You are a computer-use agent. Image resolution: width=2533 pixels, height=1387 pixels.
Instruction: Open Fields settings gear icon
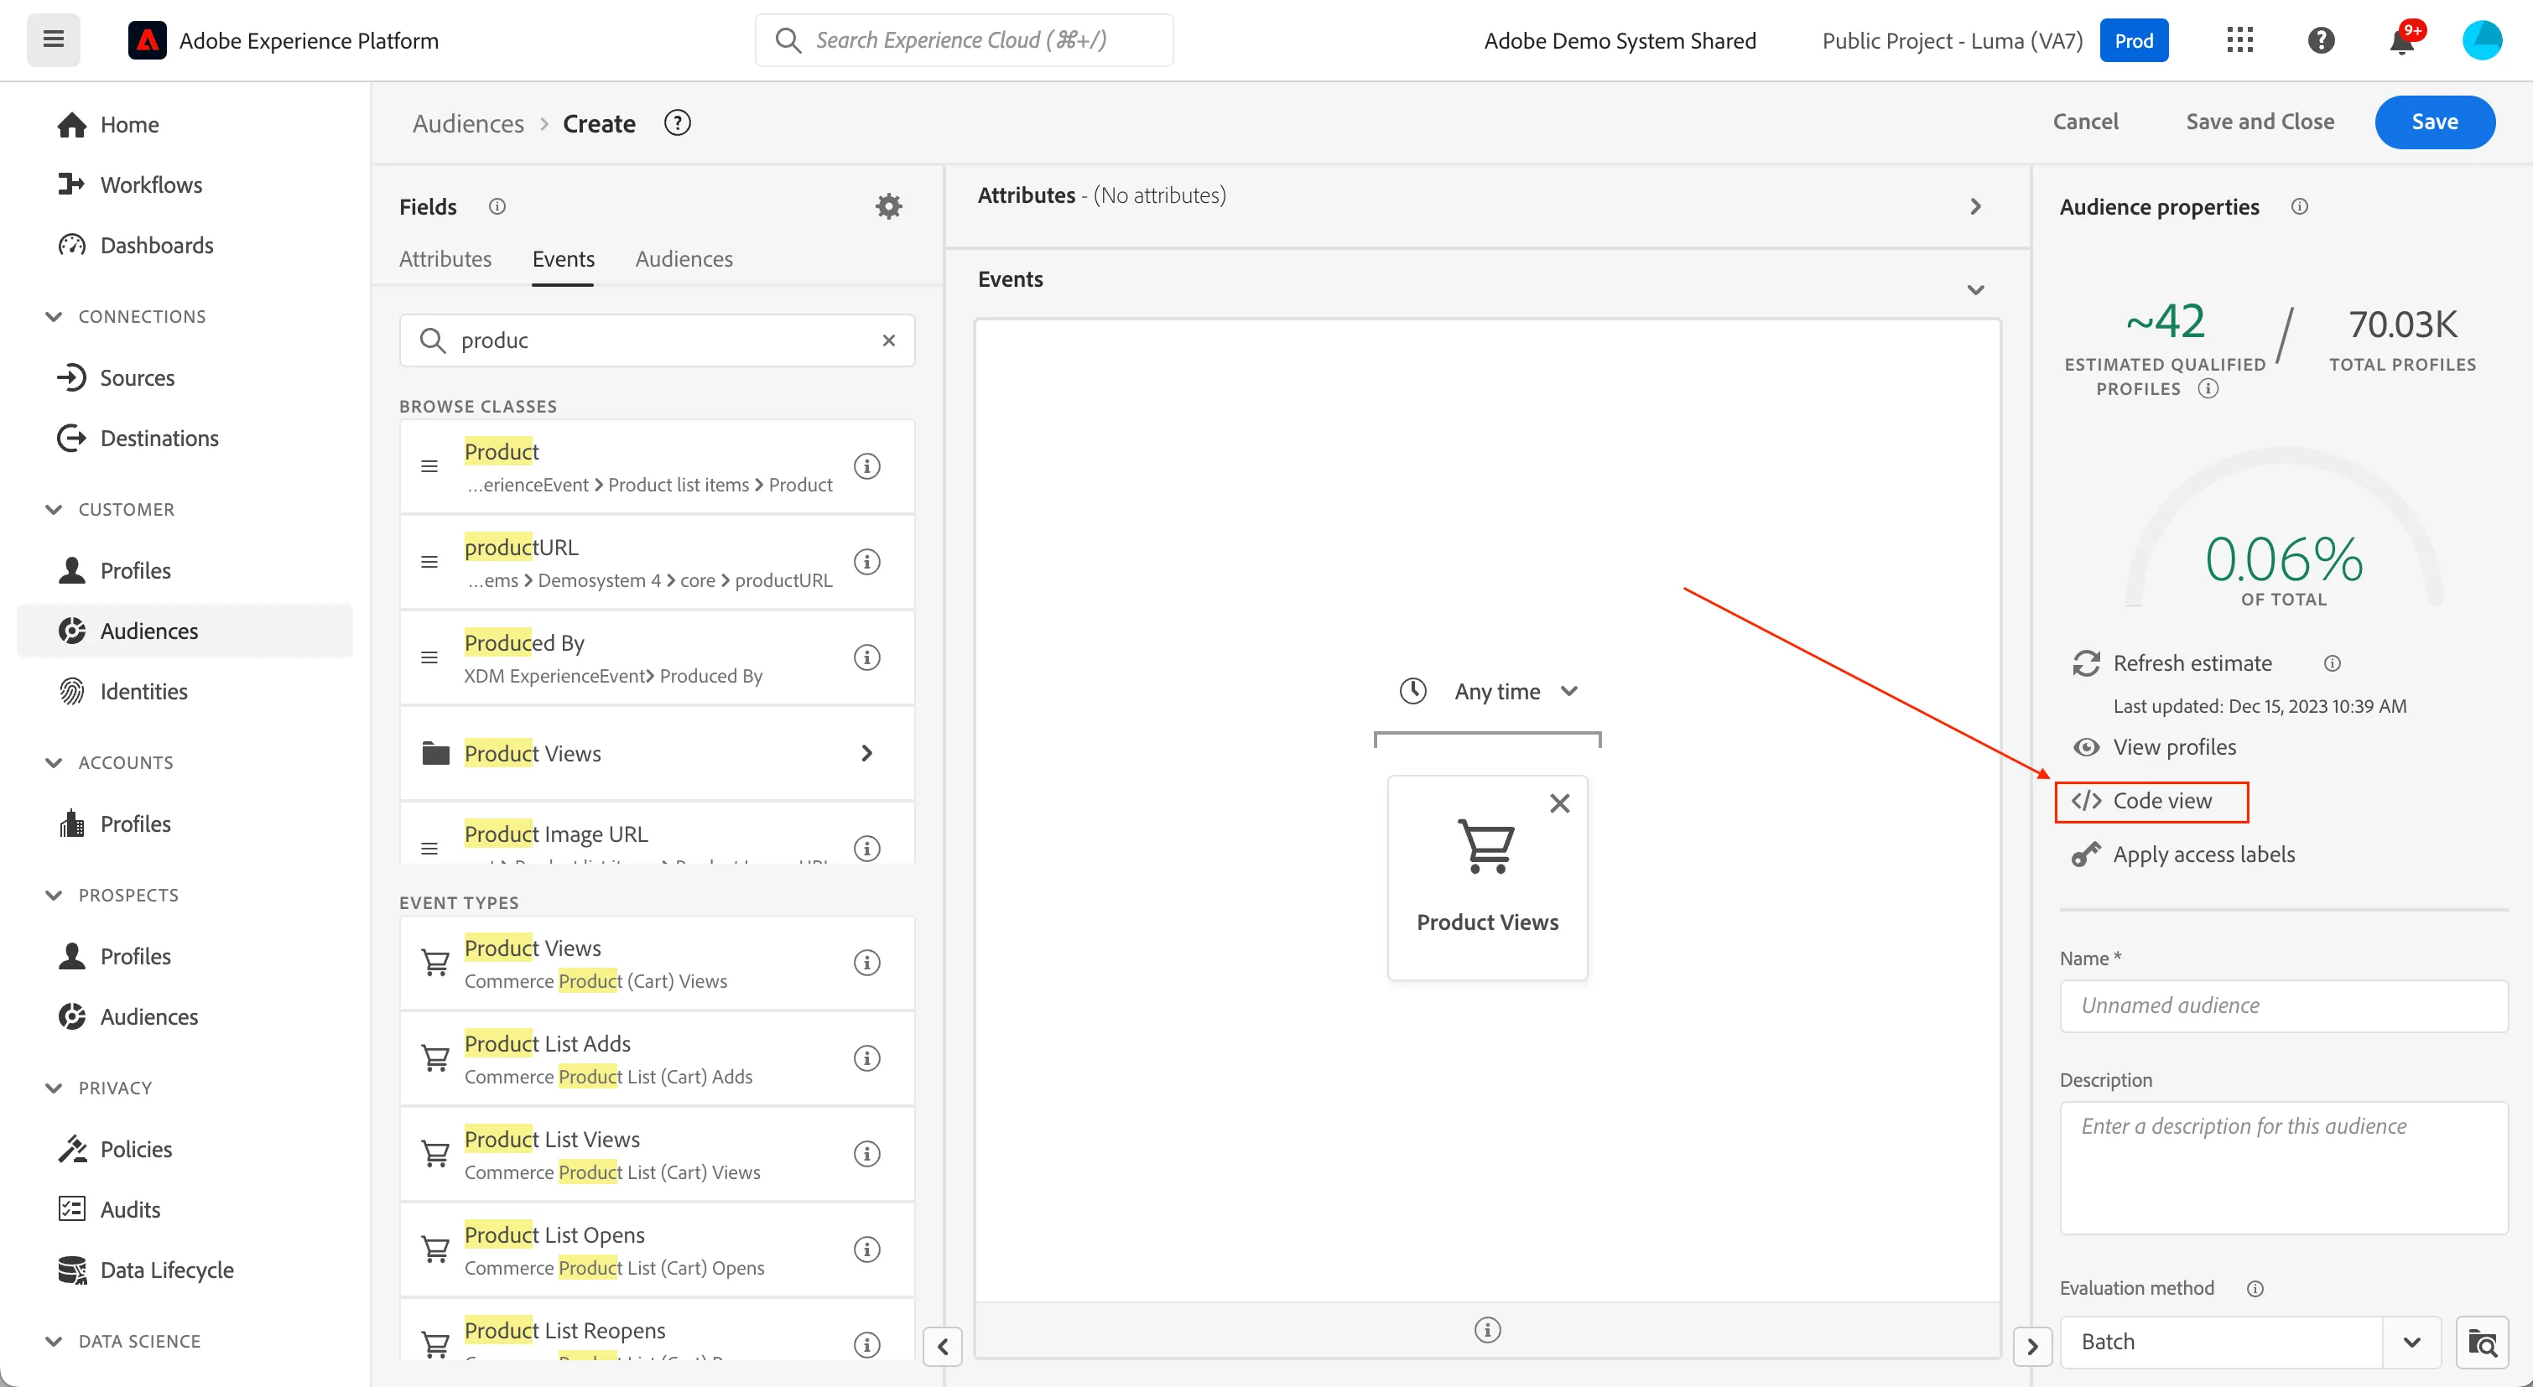[x=888, y=206]
